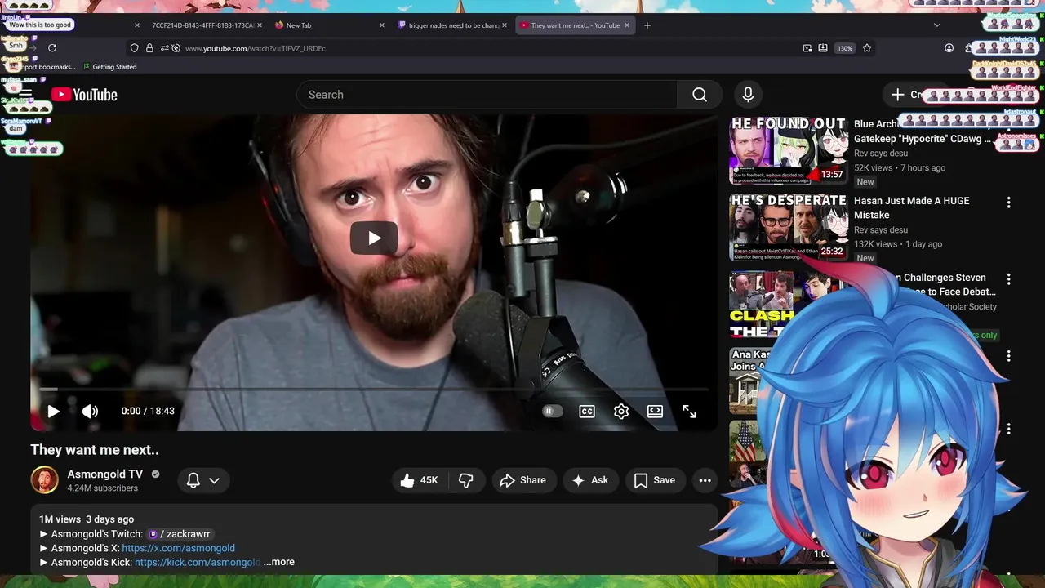This screenshot has width=1045, height=588.
Task: Open the list all tabs dropdown
Action: click(x=937, y=25)
